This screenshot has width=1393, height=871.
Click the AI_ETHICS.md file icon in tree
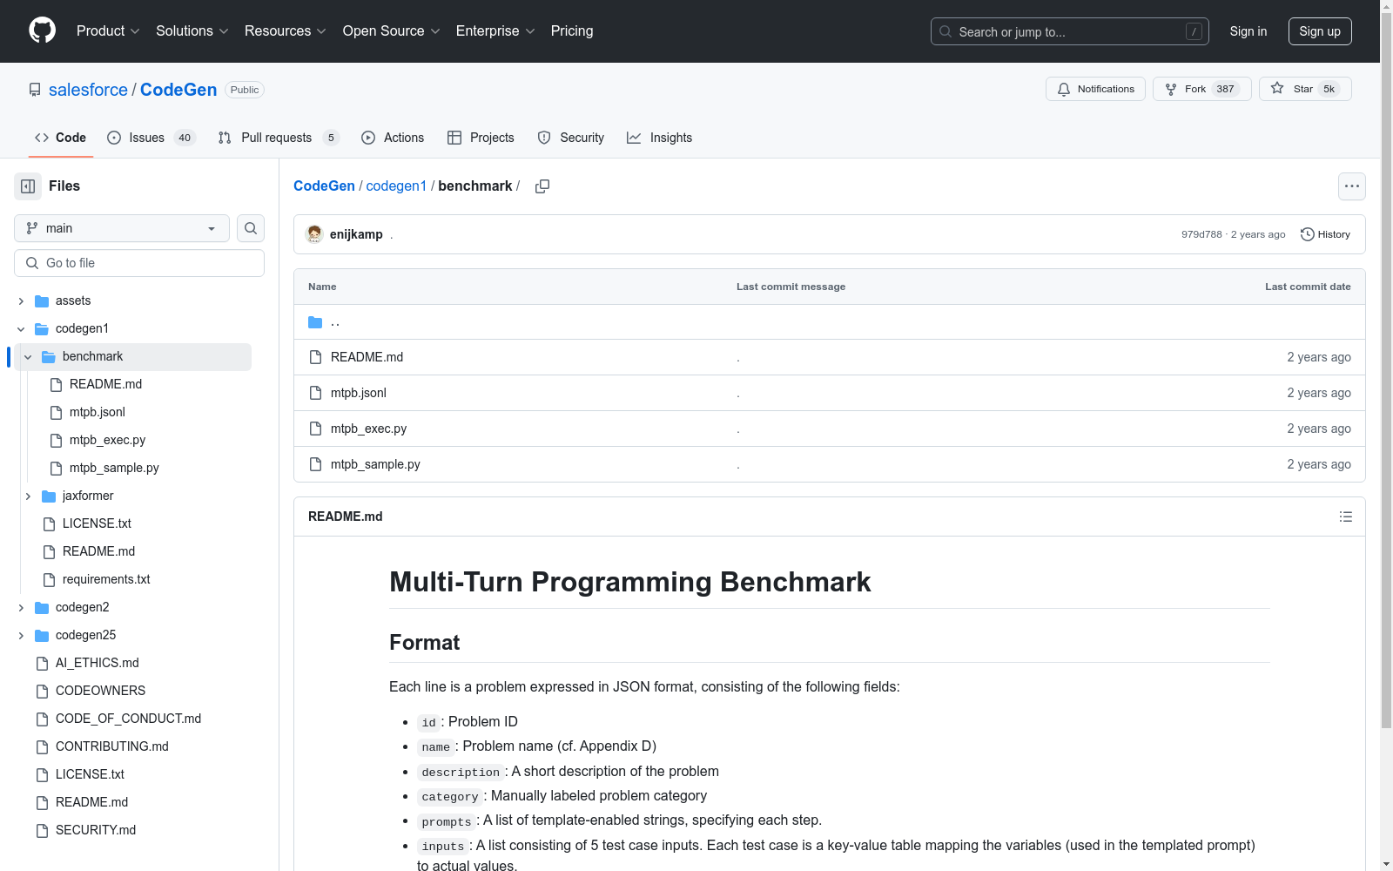coord(42,664)
